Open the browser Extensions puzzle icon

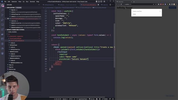pyautogui.click(x=170, y=4)
